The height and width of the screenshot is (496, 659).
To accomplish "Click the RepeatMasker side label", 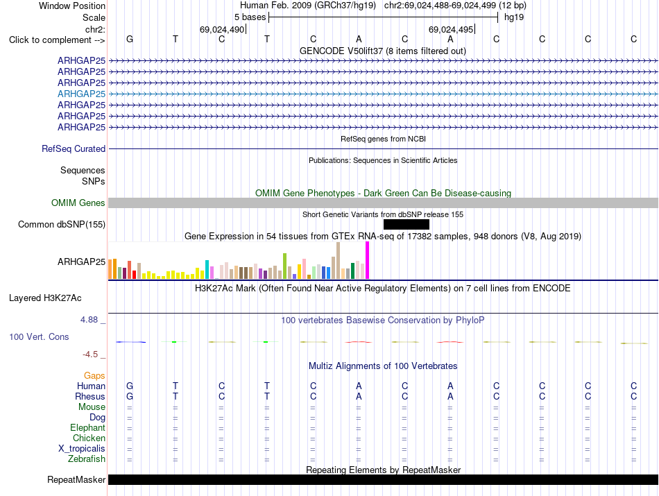I will click(x=76, y=479).
